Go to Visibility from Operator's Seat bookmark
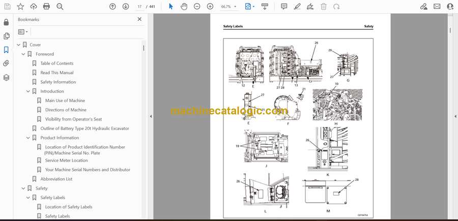 point(74,119)
